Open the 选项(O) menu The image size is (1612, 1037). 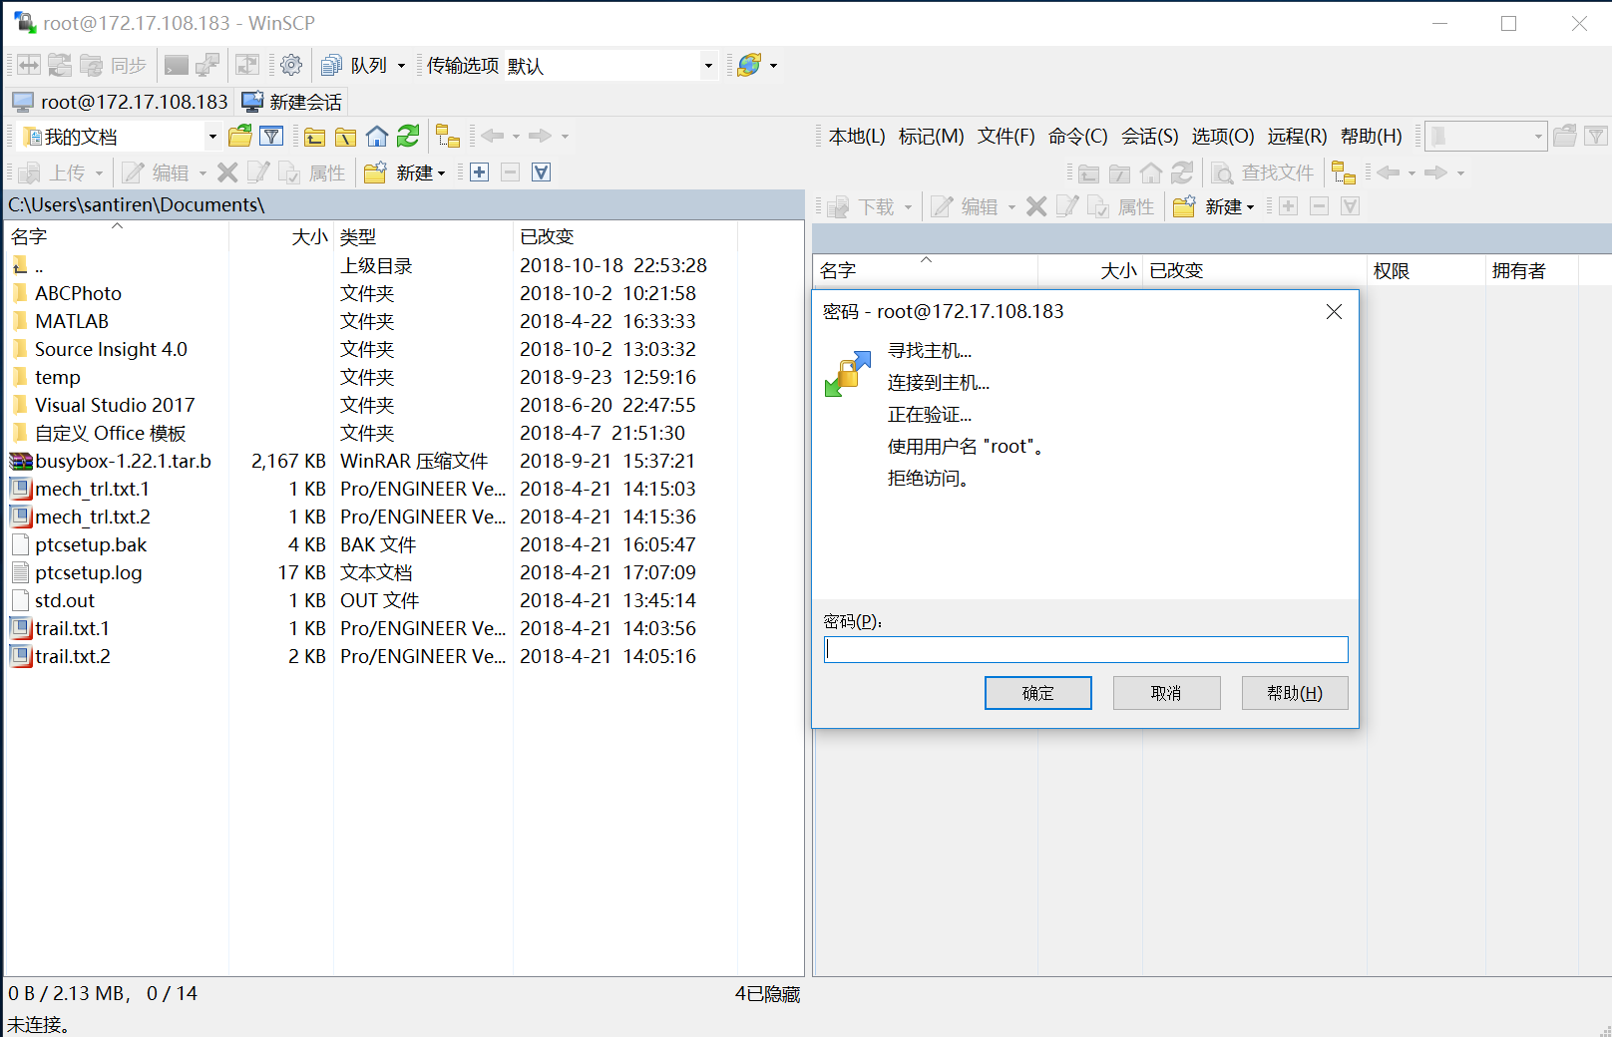pyautogui.click(x=1223, y=137)
